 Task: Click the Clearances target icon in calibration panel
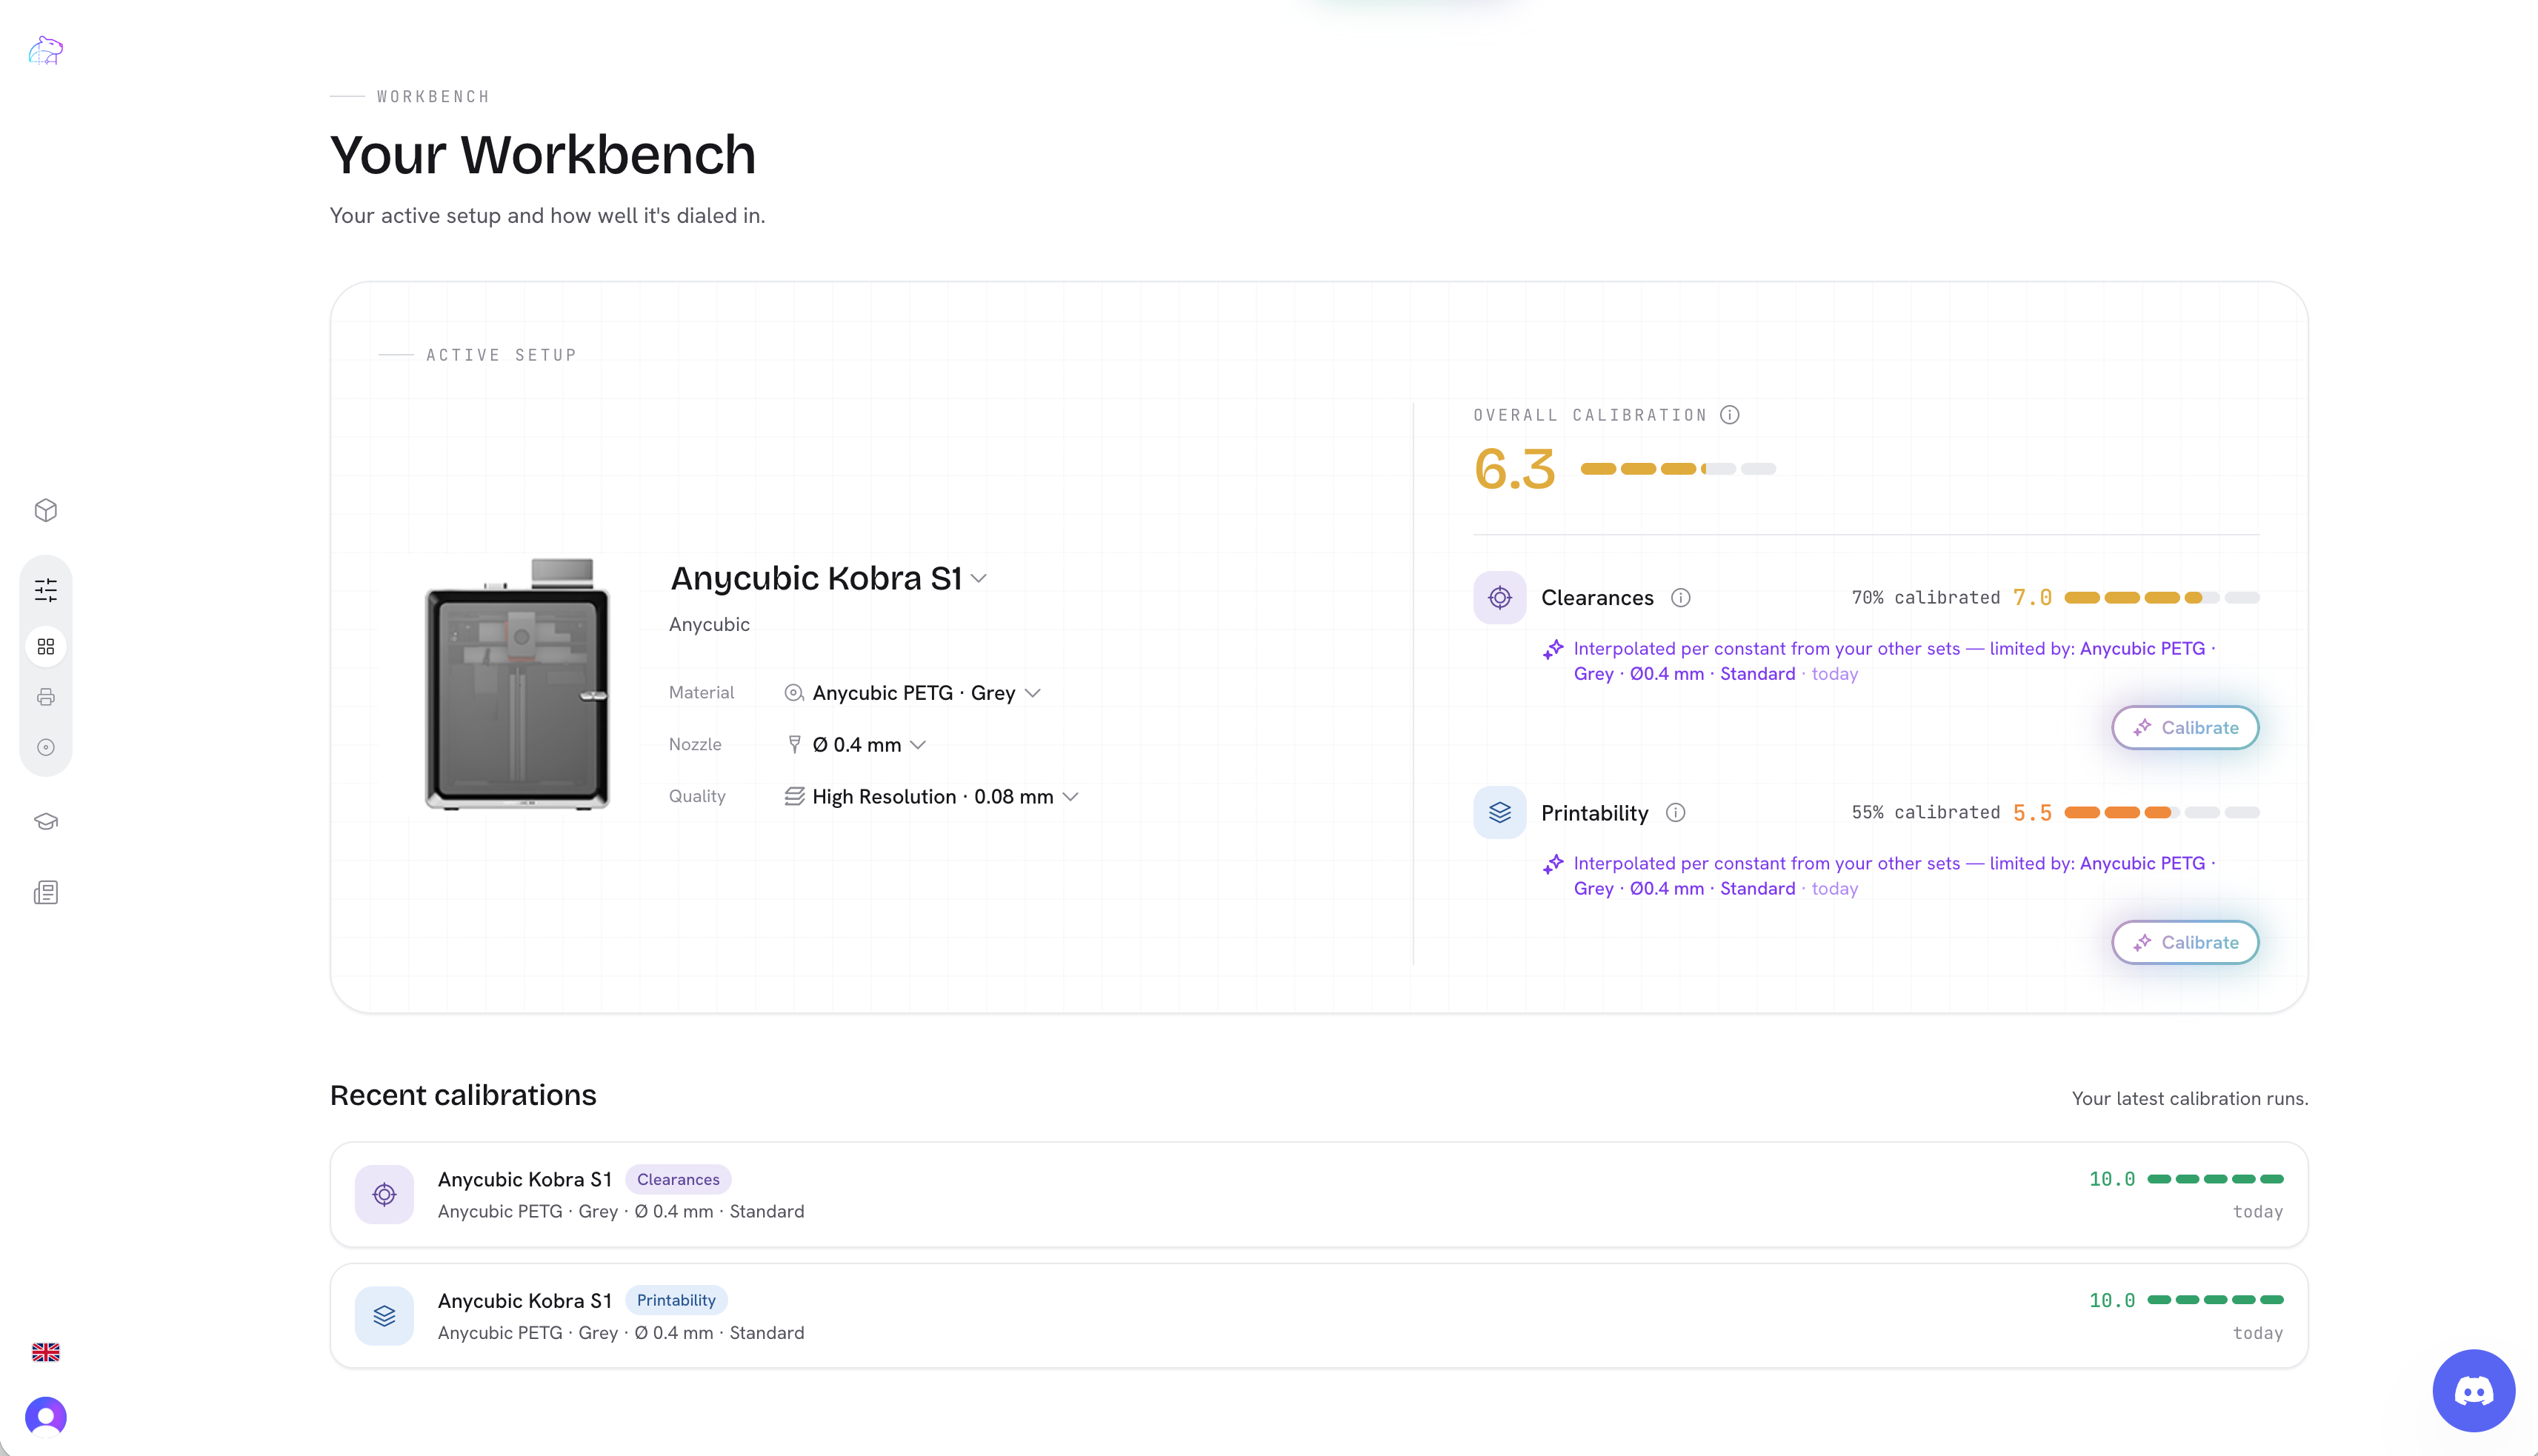point(1500,598)
